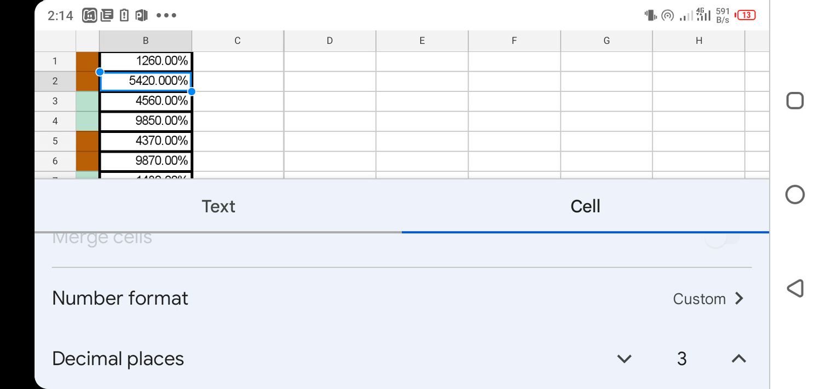Tap the hotspot status icon
This screenshot has width=821, height=389.
[667, 15]
